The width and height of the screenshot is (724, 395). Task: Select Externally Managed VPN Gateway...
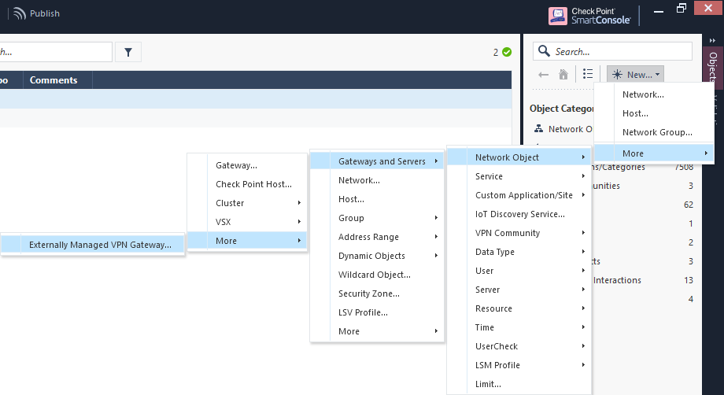[x=100, y=245]
